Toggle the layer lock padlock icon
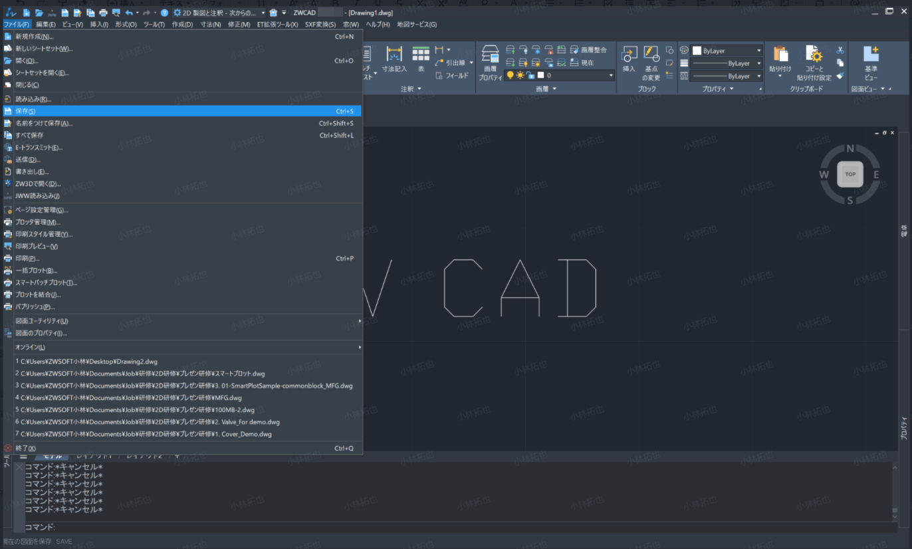 [530, 75]
